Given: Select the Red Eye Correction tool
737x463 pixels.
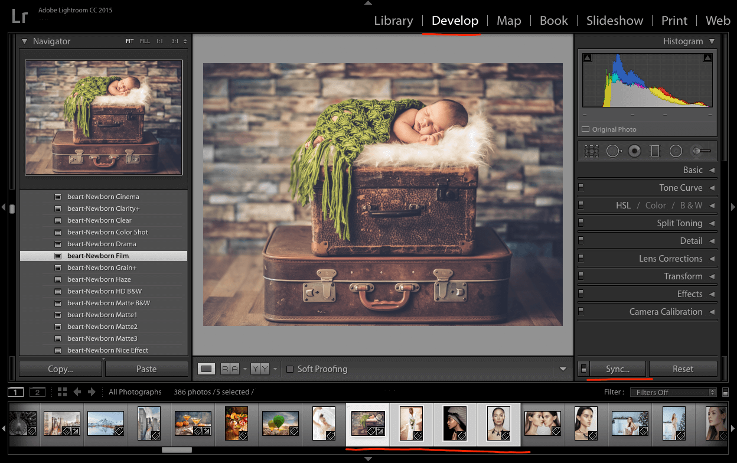Looking at the screenshot, I should tap(634, 151).
